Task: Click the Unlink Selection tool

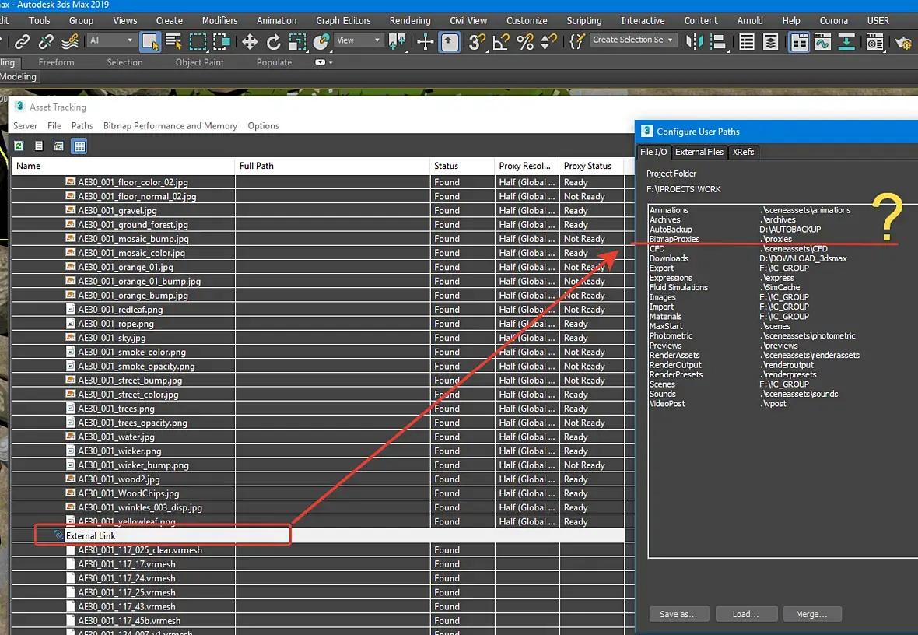Action: click(x=46, y=41)
